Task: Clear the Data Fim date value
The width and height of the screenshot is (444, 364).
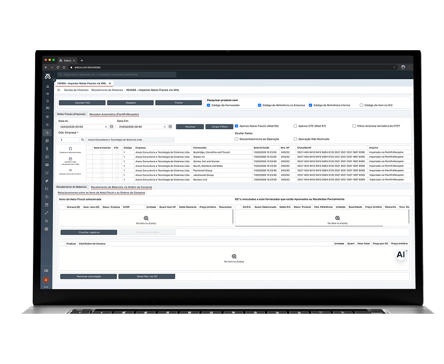Action: click(164, 127)
